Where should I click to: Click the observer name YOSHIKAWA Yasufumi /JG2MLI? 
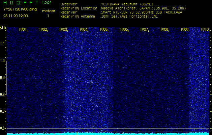(x=127, y=4)
